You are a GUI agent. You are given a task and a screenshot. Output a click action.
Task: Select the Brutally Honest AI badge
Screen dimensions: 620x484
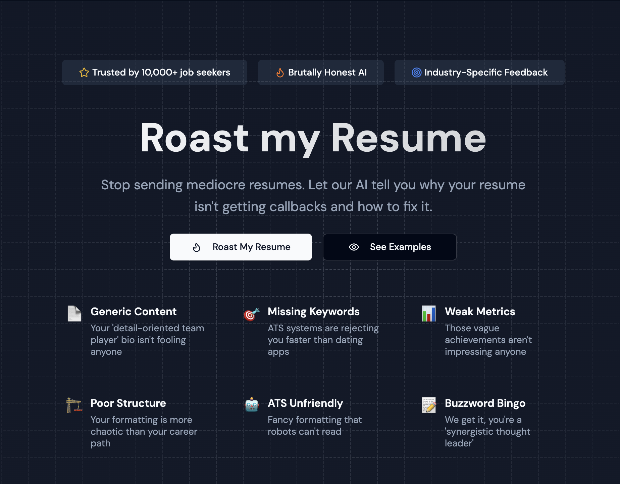(320, 72)
